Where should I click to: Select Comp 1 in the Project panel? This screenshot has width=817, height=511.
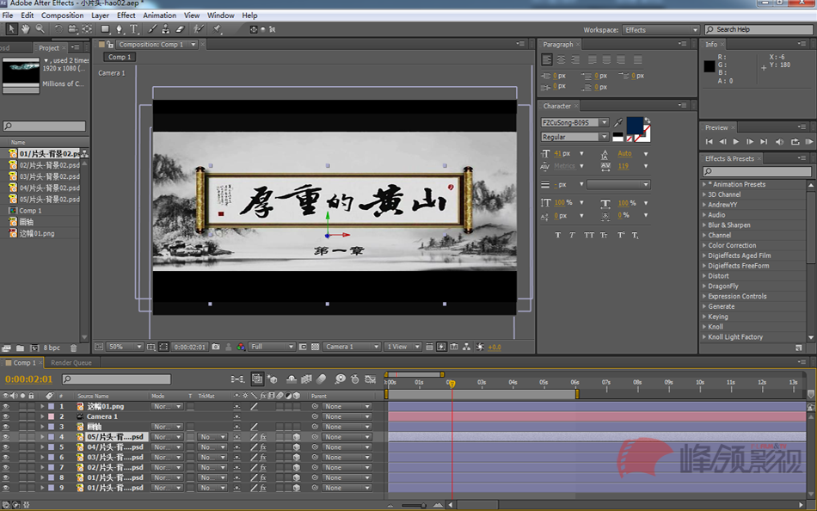(x=30, y=211)
